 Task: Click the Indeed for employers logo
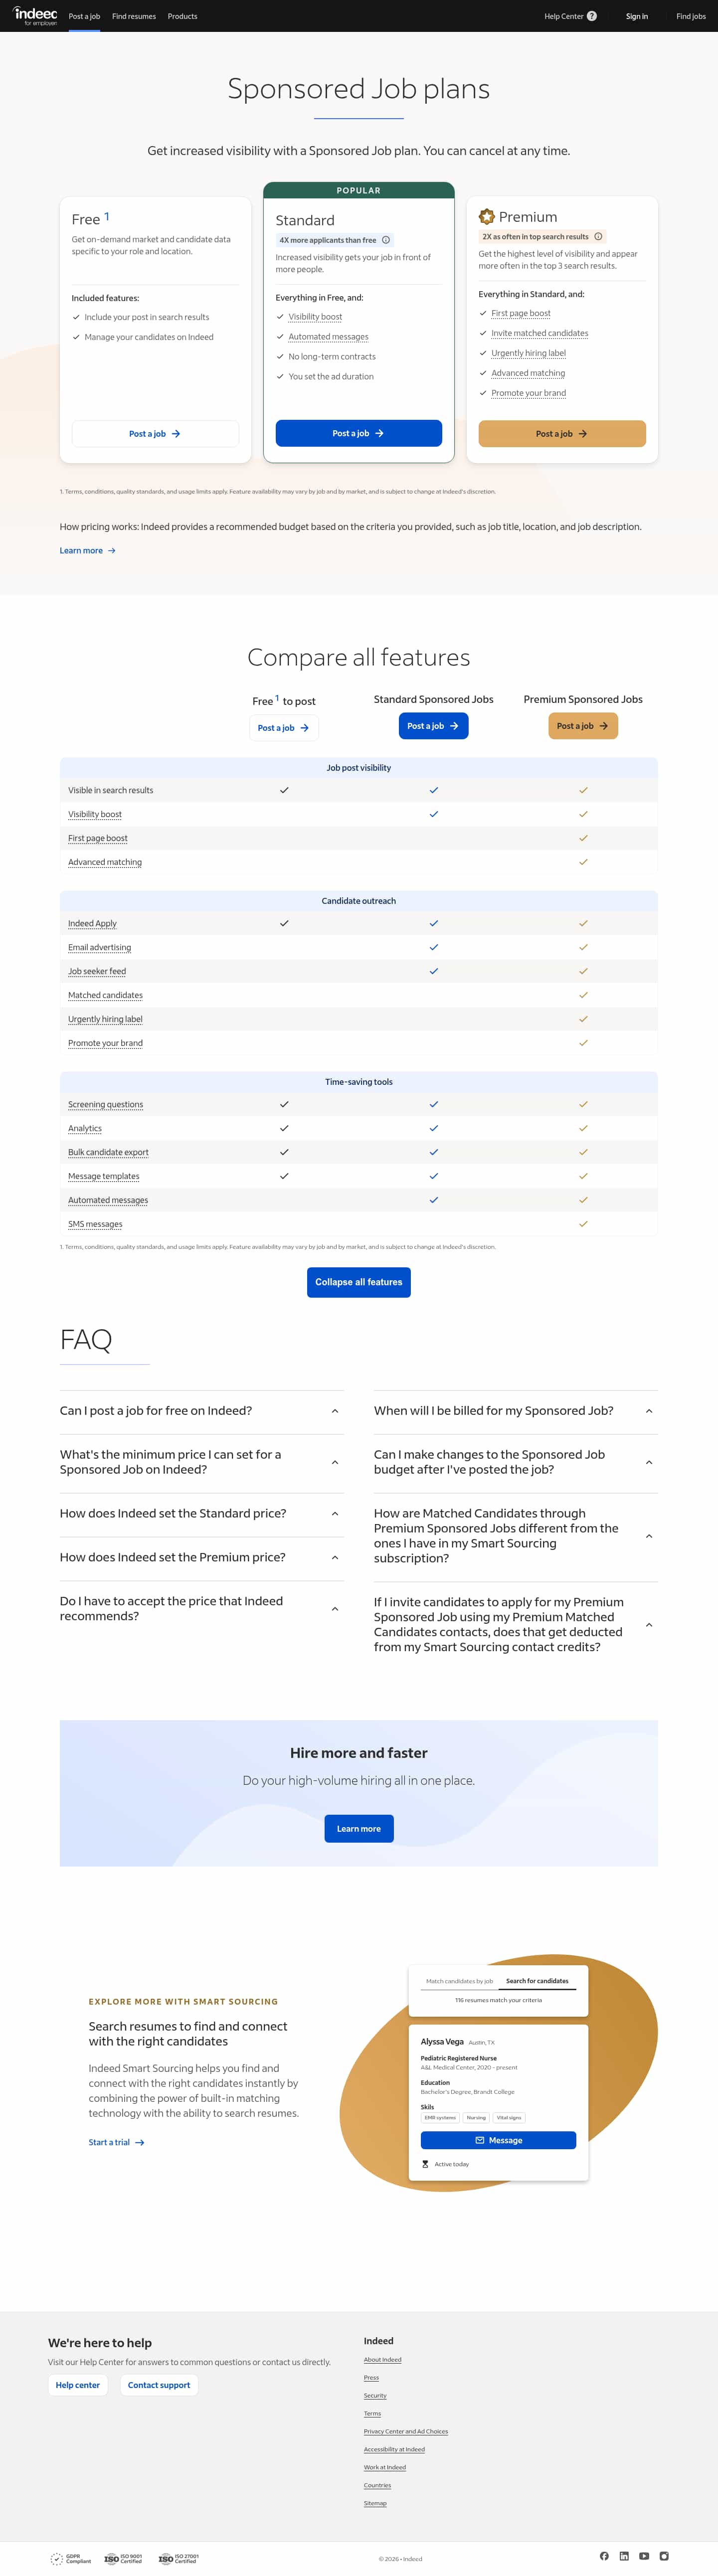35,15
